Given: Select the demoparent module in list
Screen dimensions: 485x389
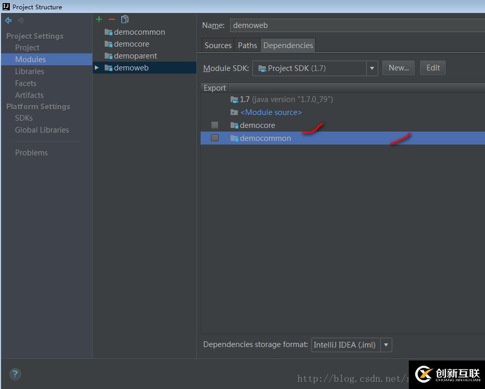Looking at the screenshot, I should [x=135, y=56].
